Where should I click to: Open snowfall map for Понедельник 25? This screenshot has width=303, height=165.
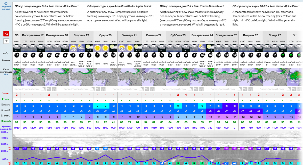pyautogui.click(x=226, y=77)
